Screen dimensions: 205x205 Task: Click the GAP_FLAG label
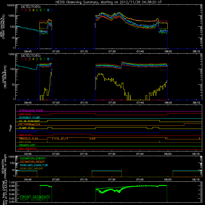[25, 114]
